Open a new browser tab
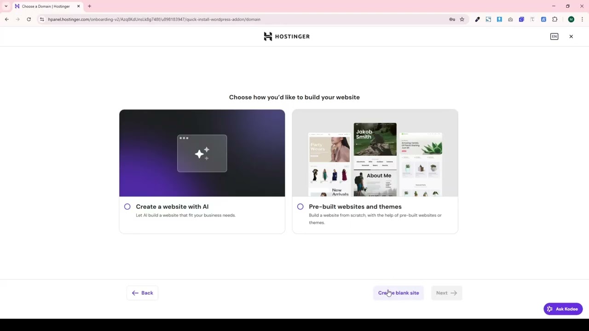 click(89, 6)
